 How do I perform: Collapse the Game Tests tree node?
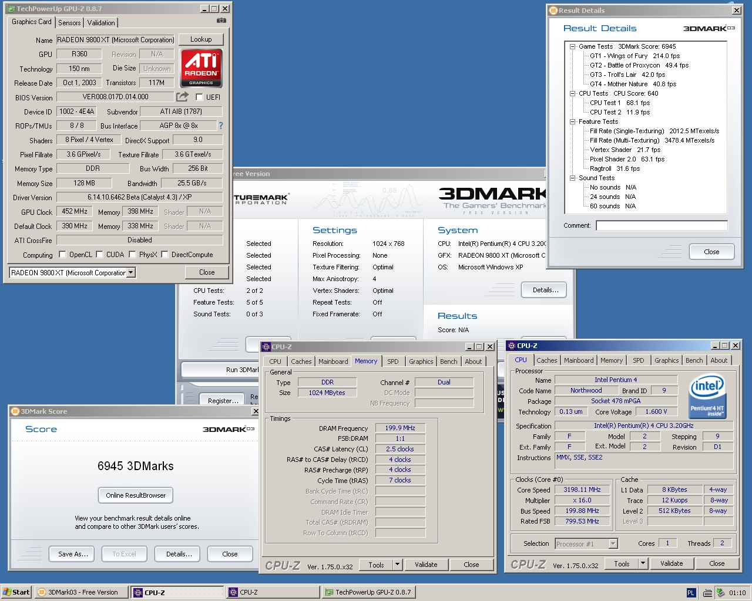pos(572,46)
